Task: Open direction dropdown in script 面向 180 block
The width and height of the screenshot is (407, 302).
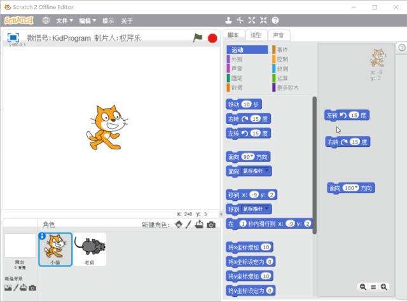Action: [x=356, y=188]
